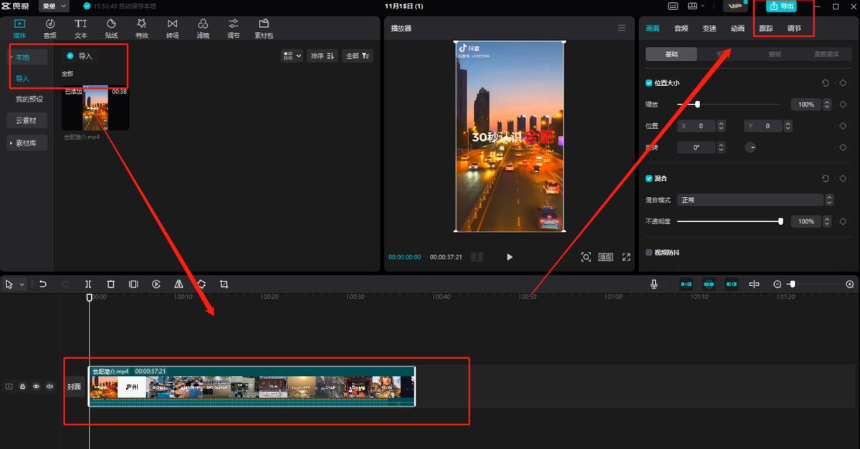Switch to the 变速 speed tab
The width and height of the screenshot is (860, 449).
[709, 29]
